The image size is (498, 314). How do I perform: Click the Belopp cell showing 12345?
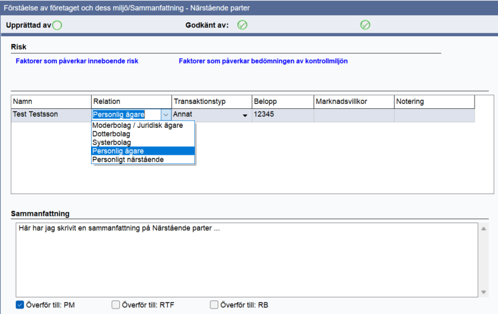(x=283, y=115)
